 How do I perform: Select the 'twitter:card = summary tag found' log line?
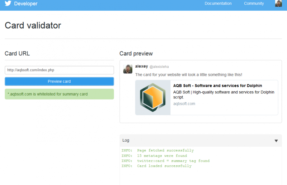coord(165,161)
